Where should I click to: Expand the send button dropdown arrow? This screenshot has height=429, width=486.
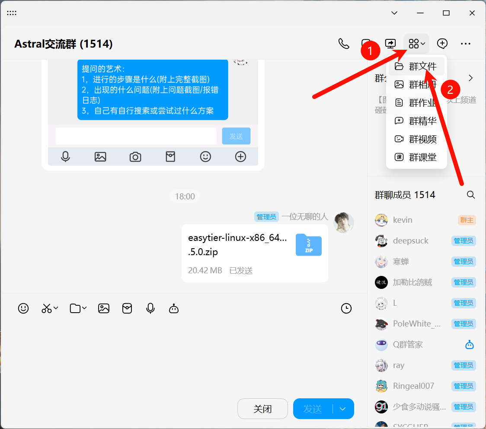pos(343,408)
